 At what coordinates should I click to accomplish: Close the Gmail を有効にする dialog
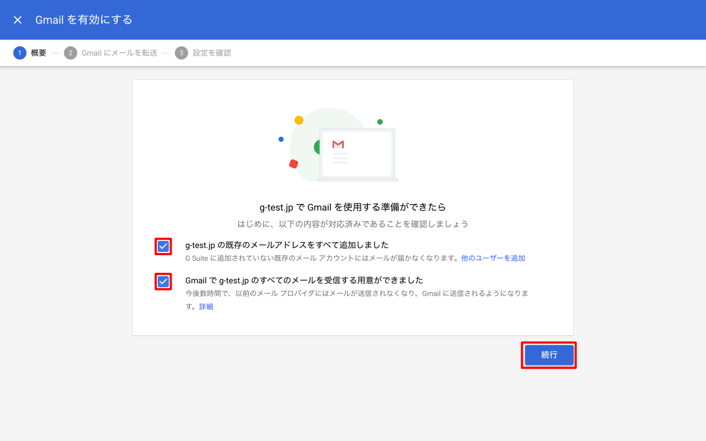click(x=18, y=20)
